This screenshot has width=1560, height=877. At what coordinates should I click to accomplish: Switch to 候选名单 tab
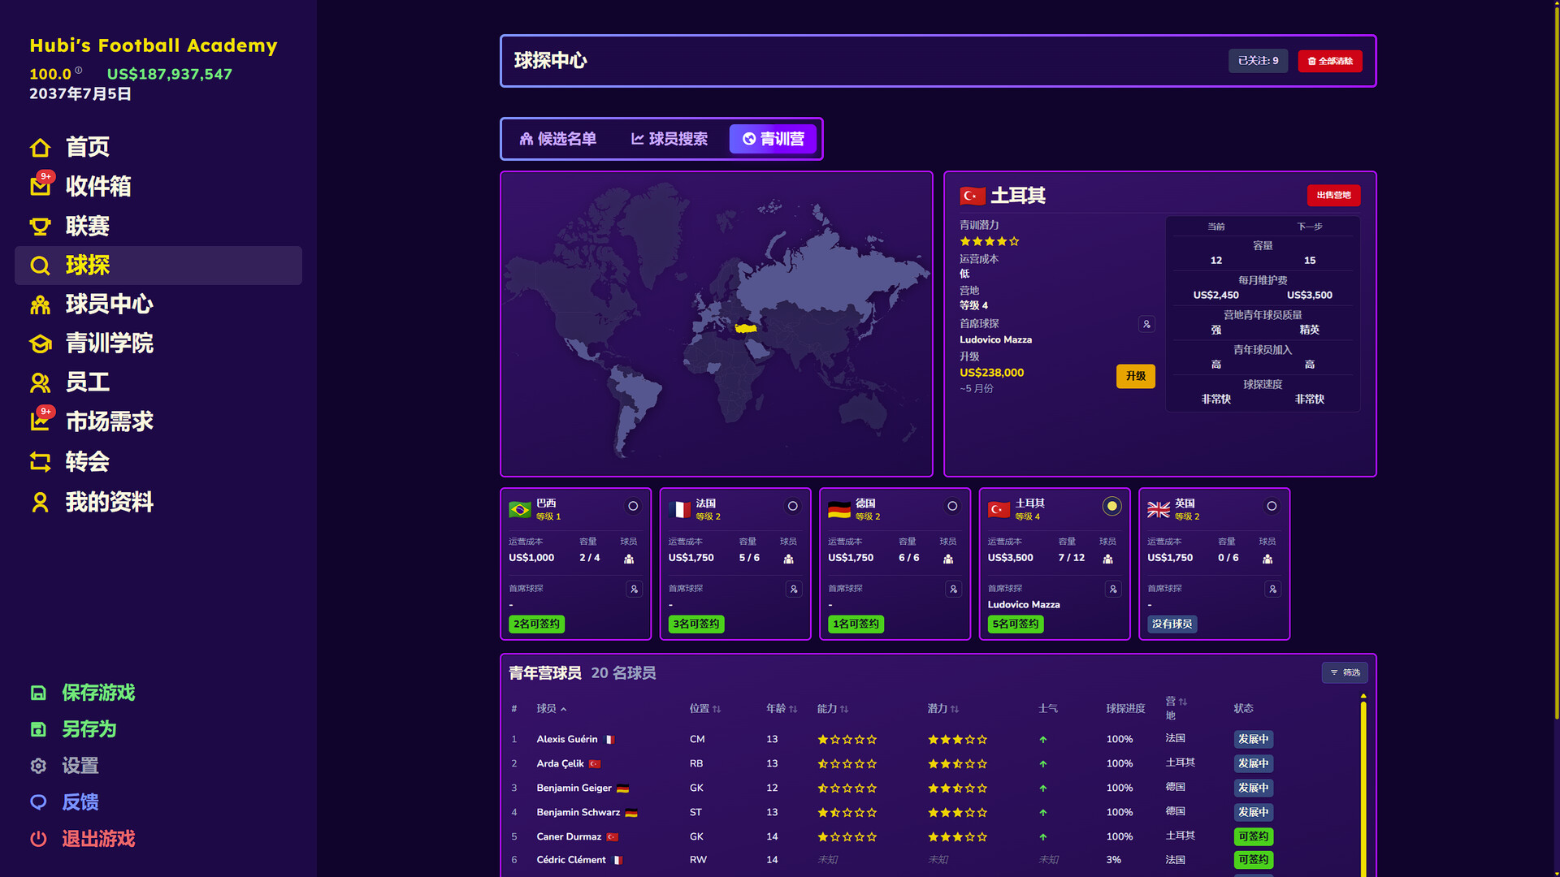click(x=558, y=139)
